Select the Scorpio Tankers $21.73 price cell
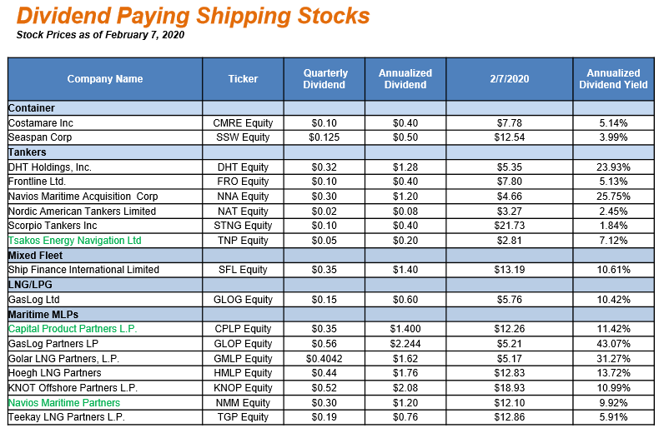Screen dimensions: 664x443 [510, 226]
